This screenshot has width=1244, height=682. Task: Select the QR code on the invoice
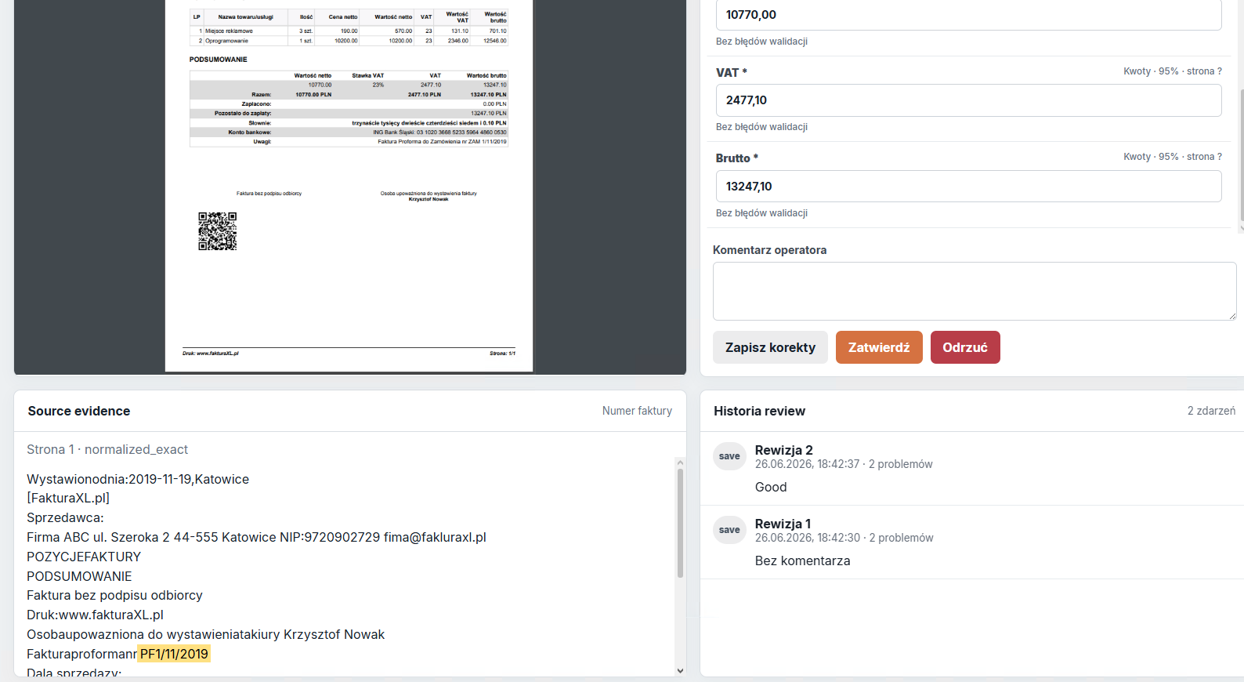(x=217, y=231)
